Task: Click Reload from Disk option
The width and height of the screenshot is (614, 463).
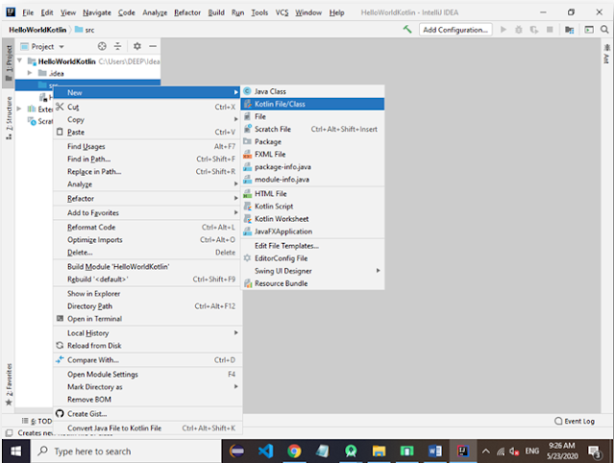Action: 147,346
